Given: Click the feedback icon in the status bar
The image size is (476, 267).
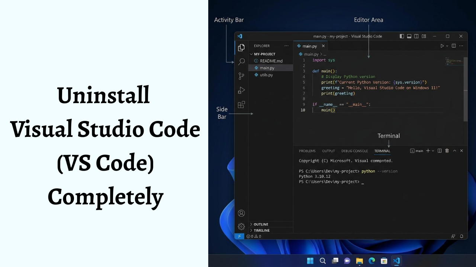Looking at the screenshot, I should 453,236.
